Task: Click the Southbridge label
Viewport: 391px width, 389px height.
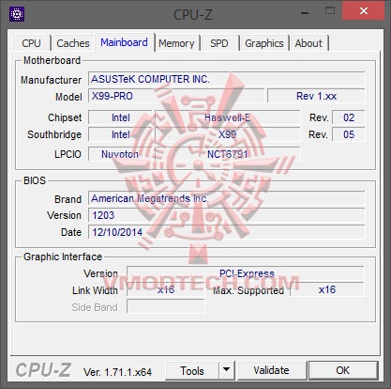Action: (x=54, y=134)
